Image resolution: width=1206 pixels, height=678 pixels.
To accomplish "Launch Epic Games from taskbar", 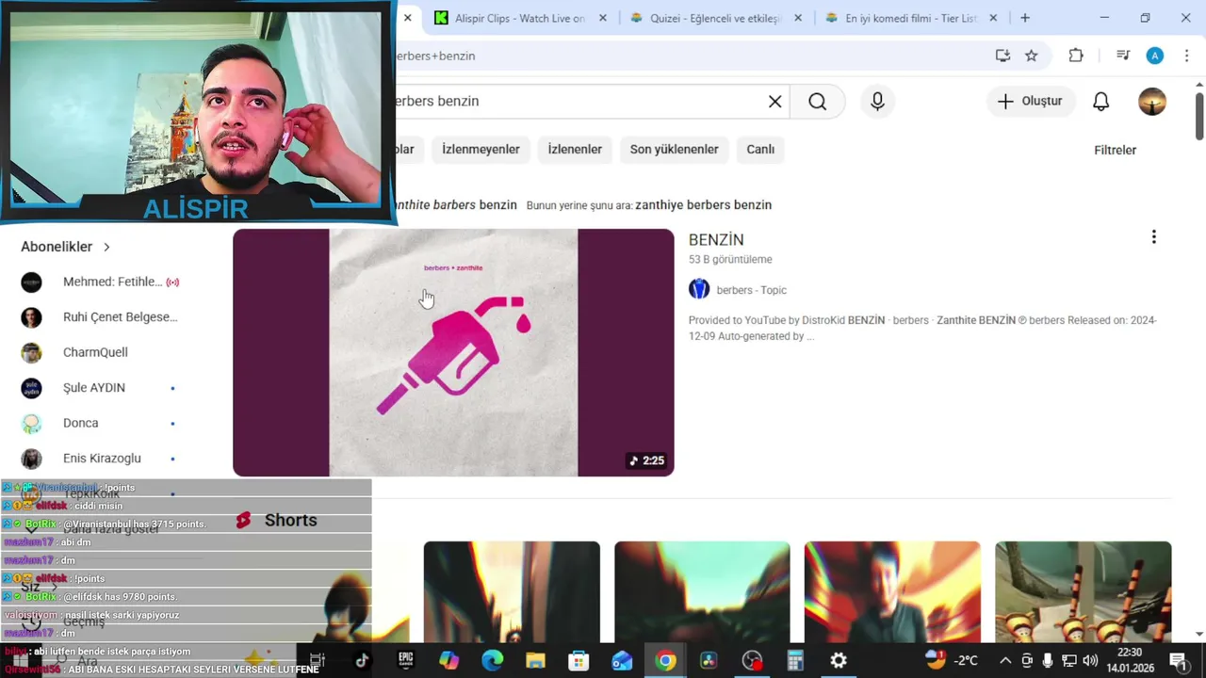I will 406,660.
